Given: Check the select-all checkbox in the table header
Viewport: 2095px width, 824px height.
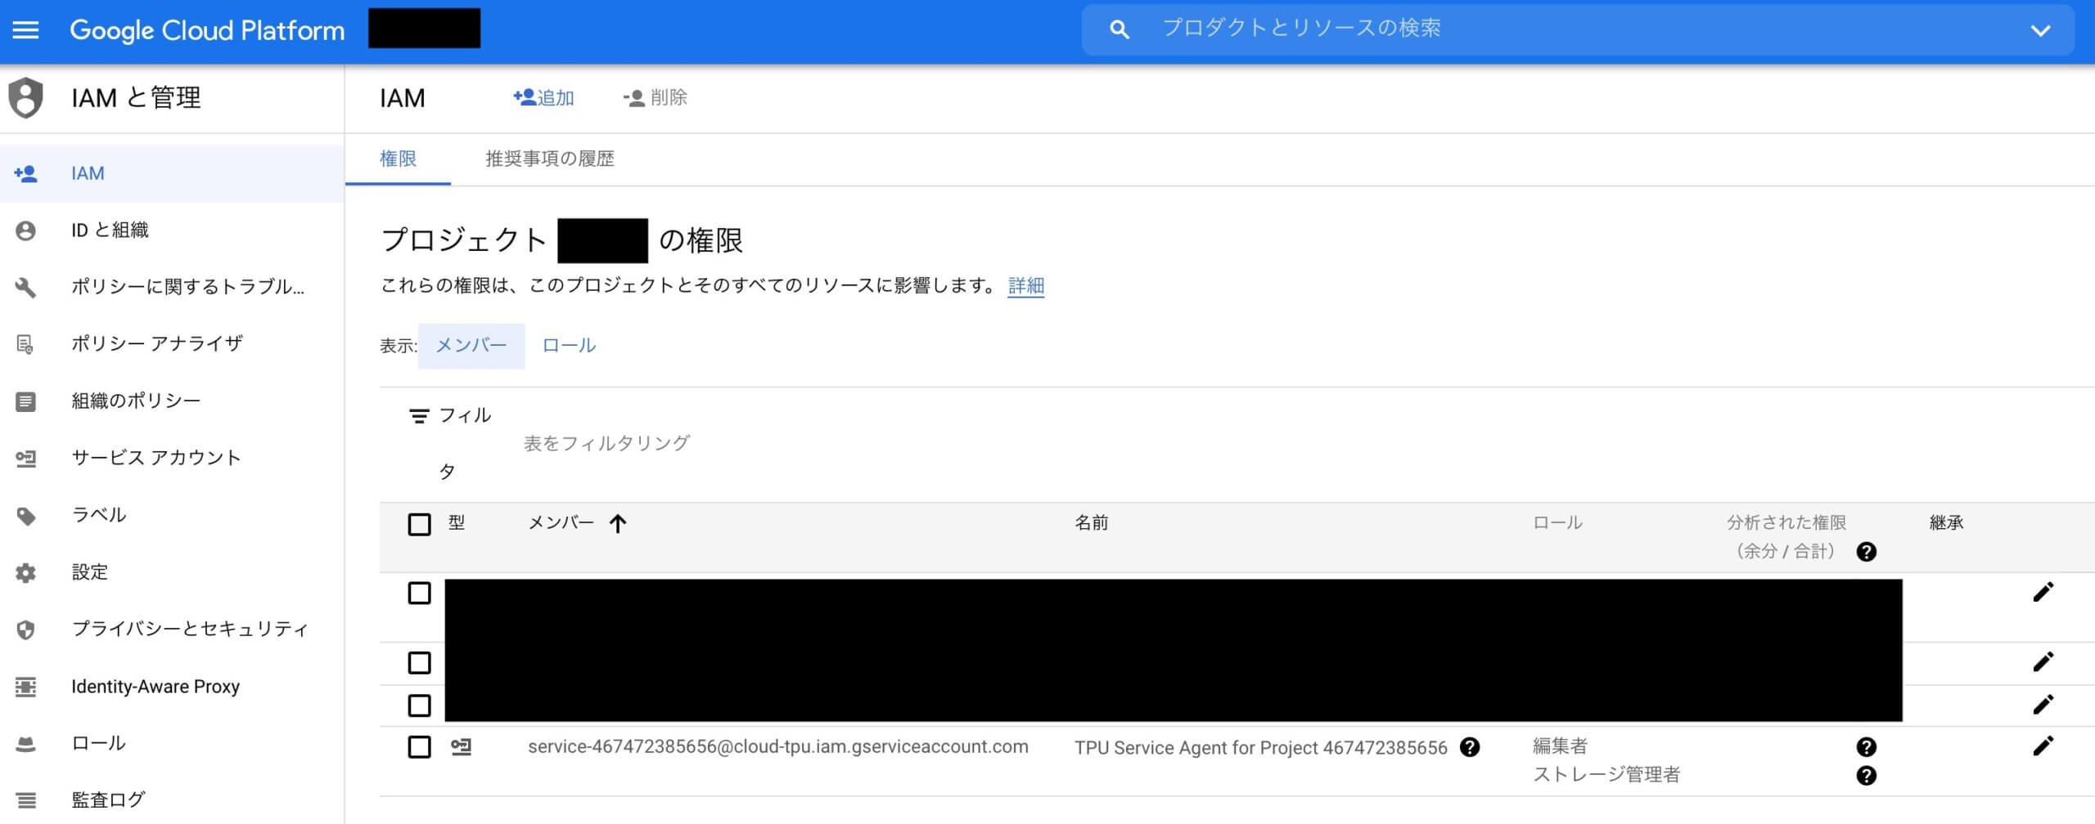Looking at the screenshot, I should pos(419,523).
